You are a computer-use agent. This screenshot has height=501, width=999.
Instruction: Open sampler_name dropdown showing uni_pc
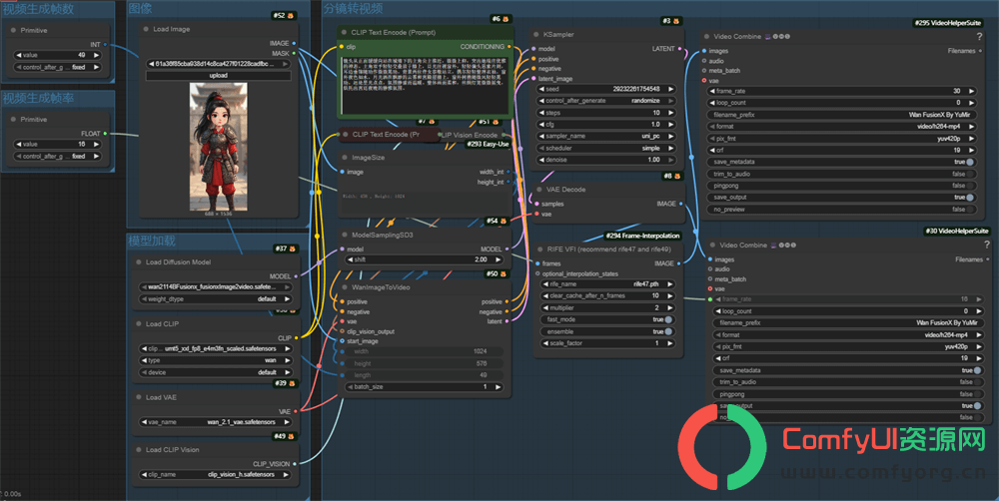[606, 137]
